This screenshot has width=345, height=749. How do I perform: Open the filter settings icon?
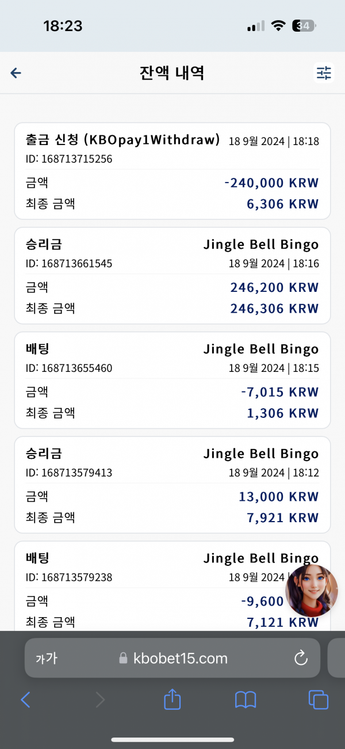click(x=324, y=73)
